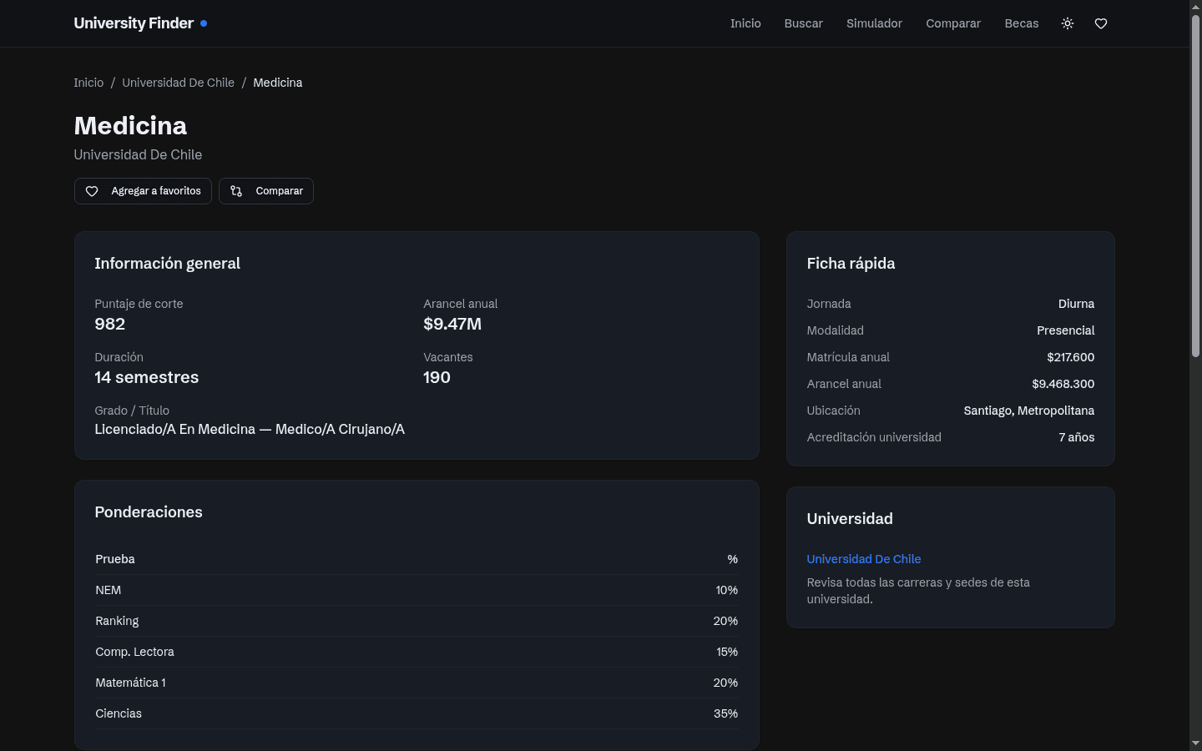
Task: Click the Matrícula anual value $217.600
Action: pos(1070,357)
